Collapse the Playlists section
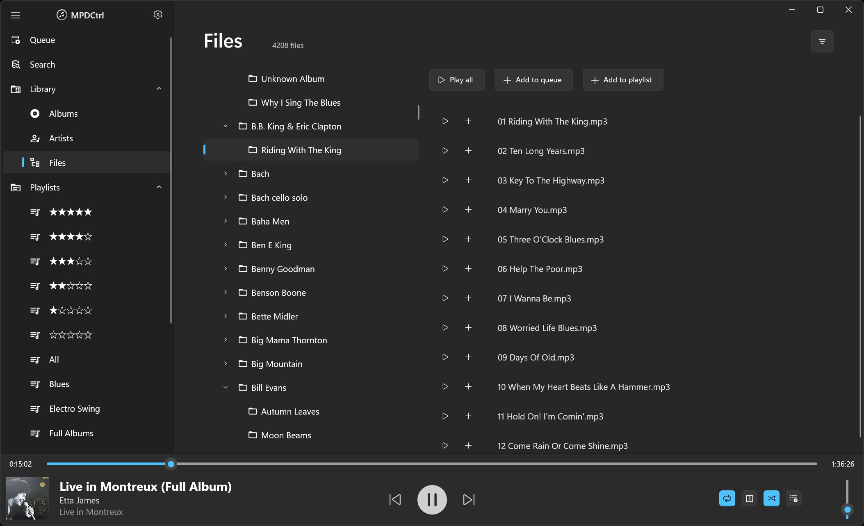 point(159,187)
